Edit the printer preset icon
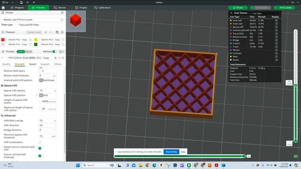The image size is (301, 169). [62, 20]
